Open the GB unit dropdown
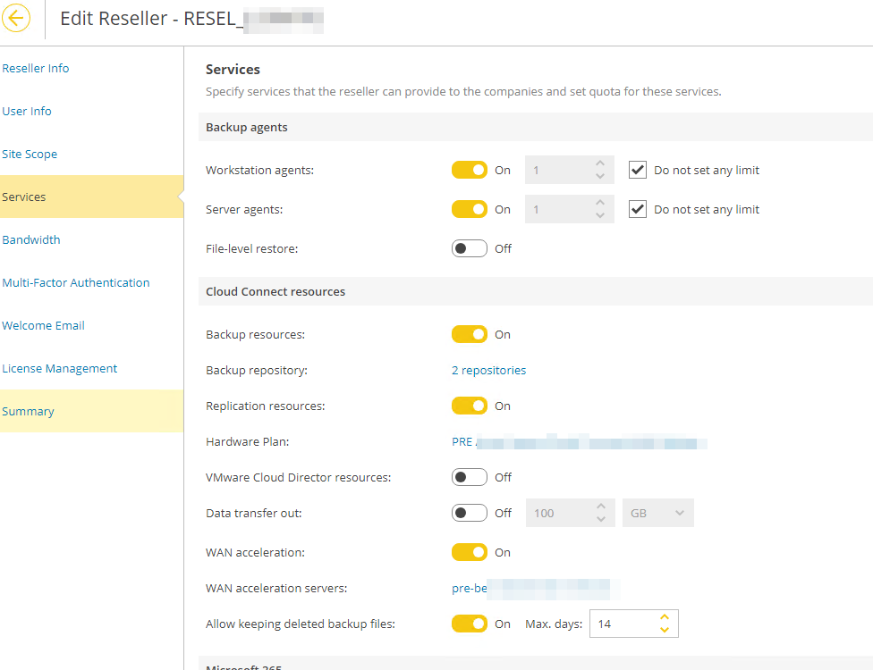 657,513
